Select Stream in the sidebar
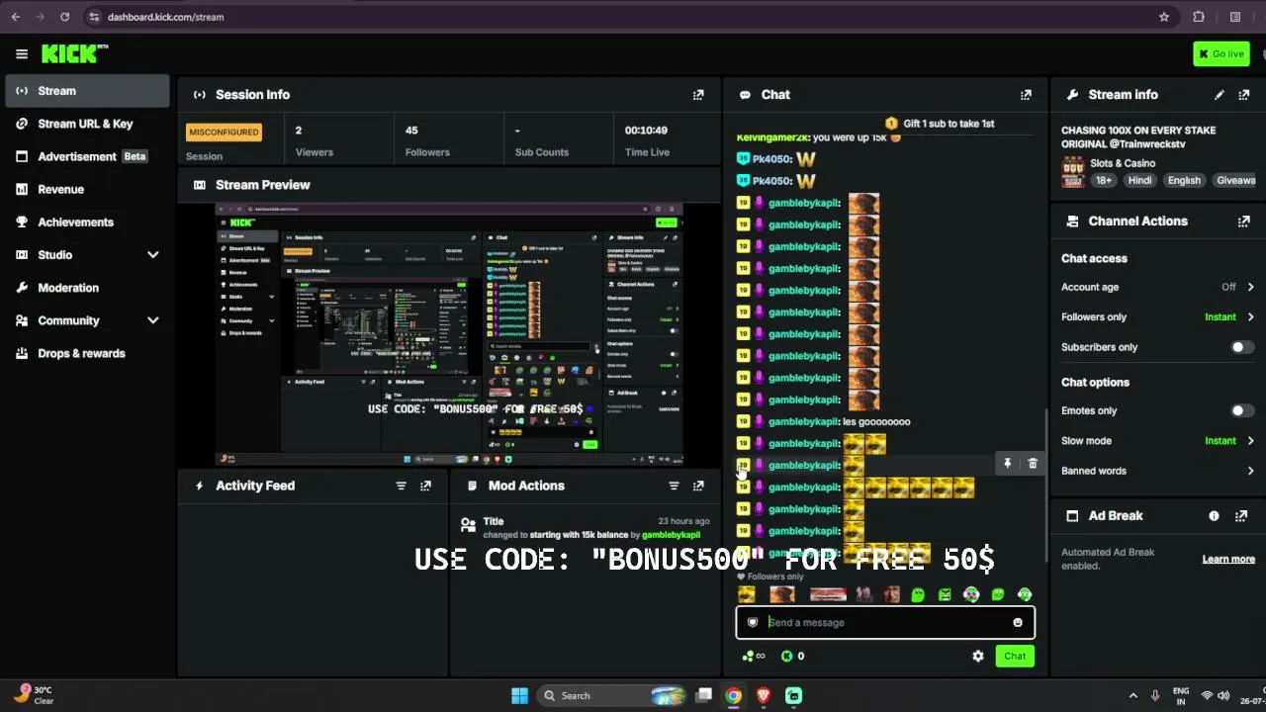The image size is (1266, 712). (88, 91)
